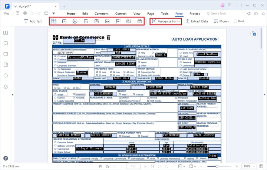The height and width of the screenshot is (170, 267).
Task: Expand the left panel collapse arrow
Action: [x=13, y=94]
